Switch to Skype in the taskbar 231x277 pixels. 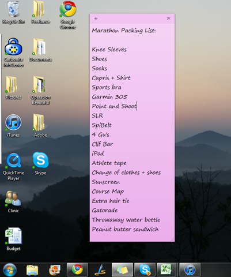(x=145, y=269)
